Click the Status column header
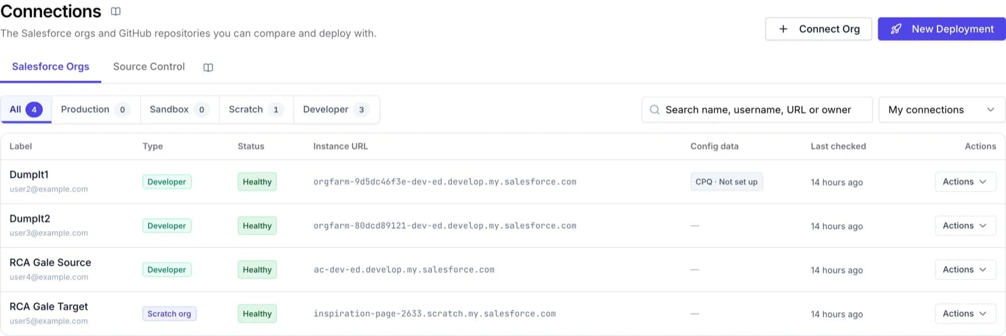Viewport: 1006px width, 336px height. pyautogui.click(x=251, y=146)
